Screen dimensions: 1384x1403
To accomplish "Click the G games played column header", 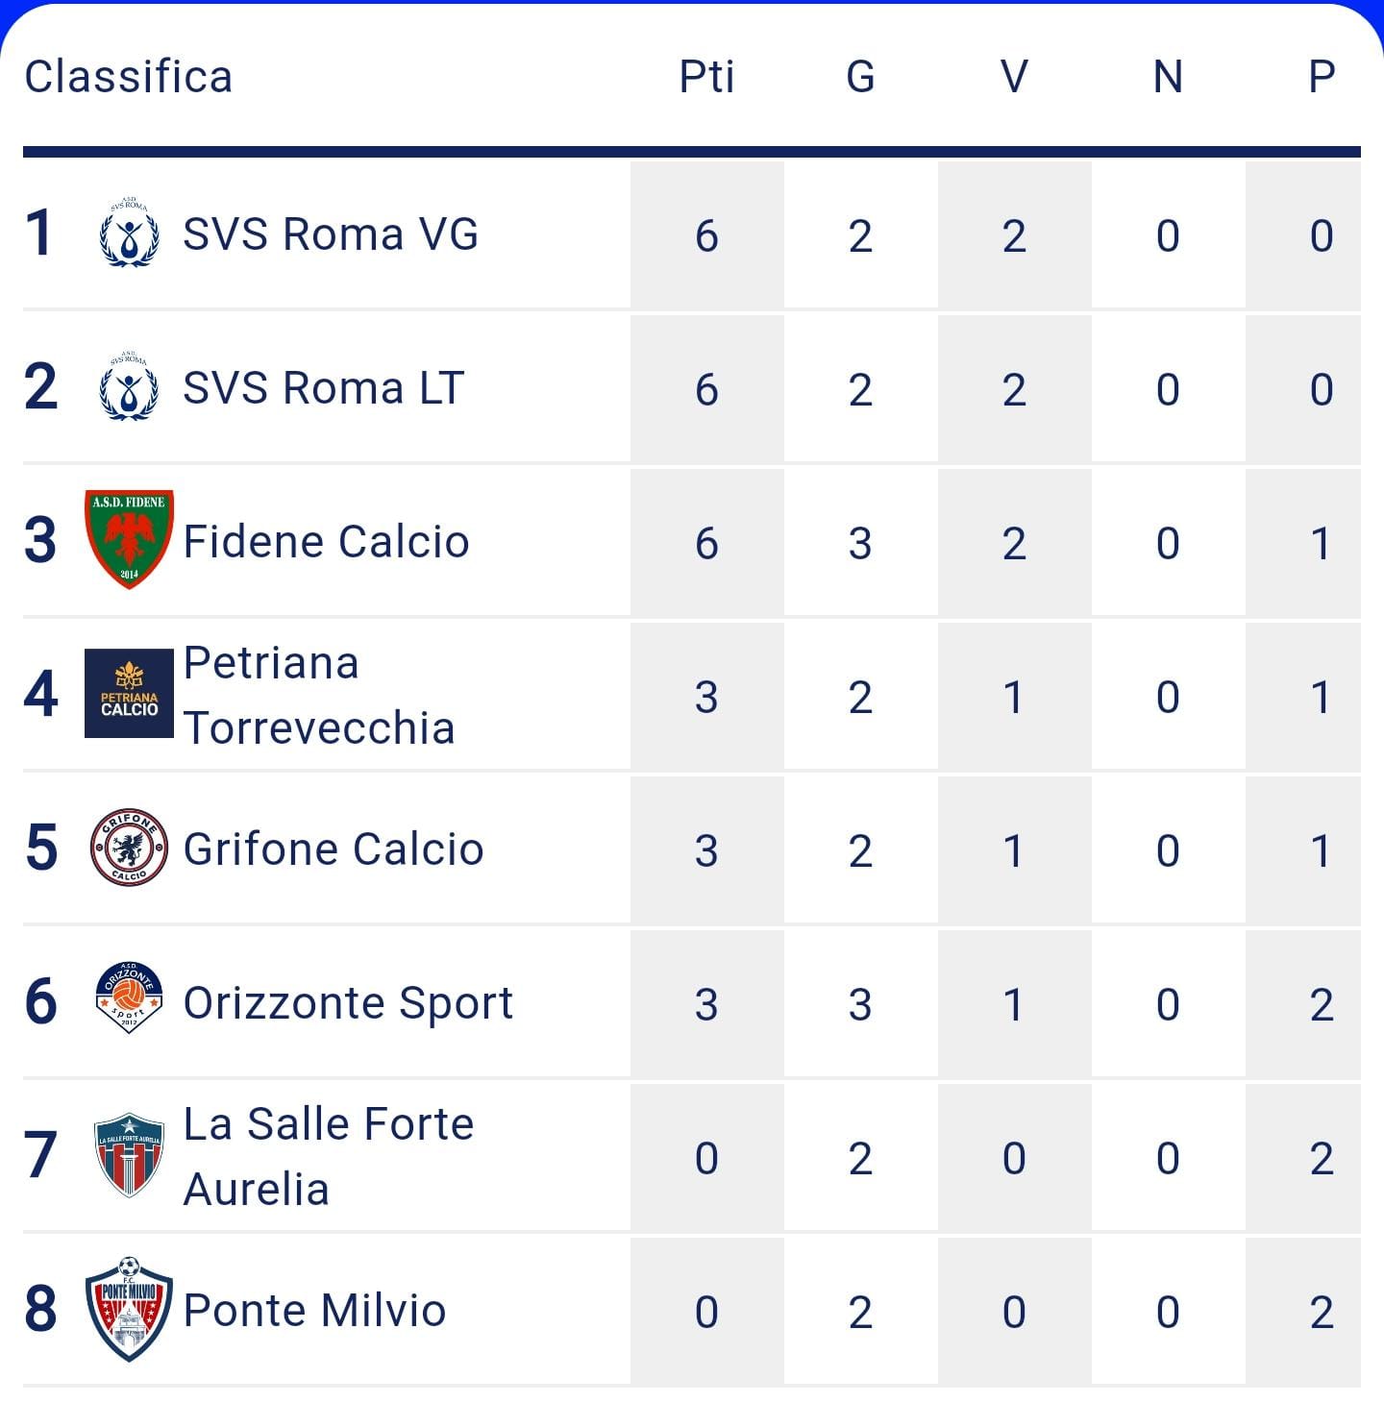I will click(x=860, y=77).
